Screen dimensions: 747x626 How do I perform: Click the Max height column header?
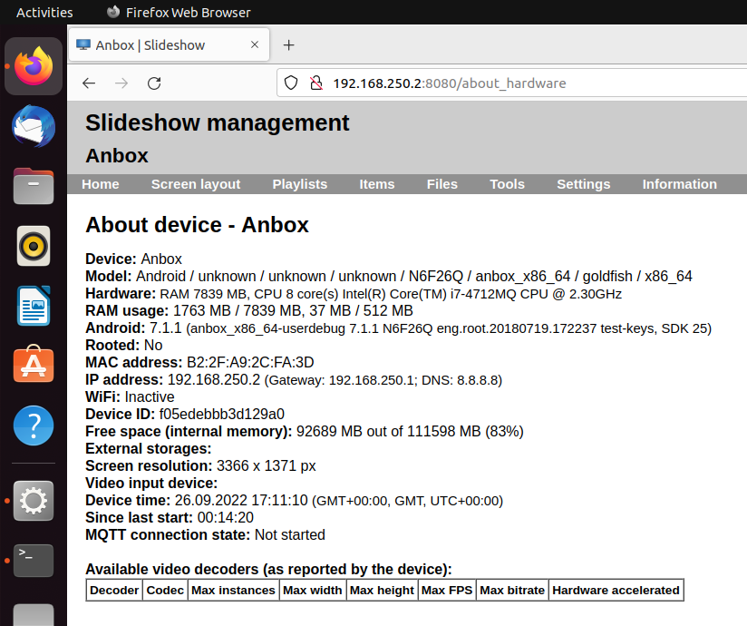point(382,591)
